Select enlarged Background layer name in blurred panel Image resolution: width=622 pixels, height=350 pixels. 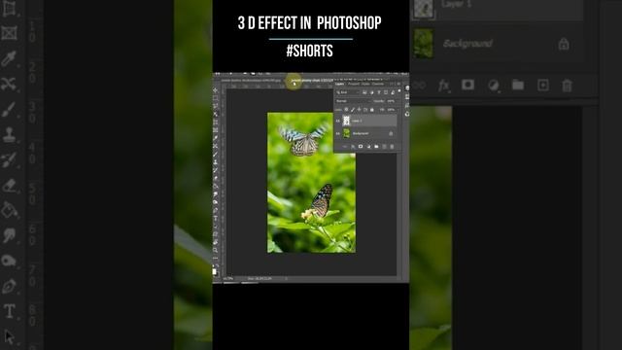tap(467, 43)
